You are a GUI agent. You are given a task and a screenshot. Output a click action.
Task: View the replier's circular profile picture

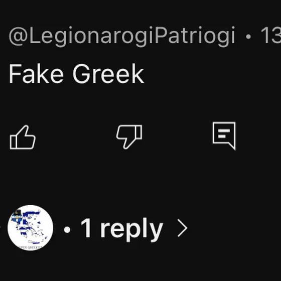30,228
